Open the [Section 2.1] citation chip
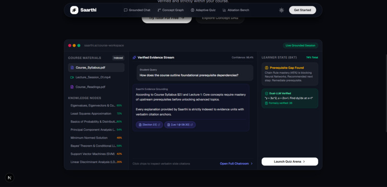The width and height of the screenshot is (387, 187). tap(149, 125)
